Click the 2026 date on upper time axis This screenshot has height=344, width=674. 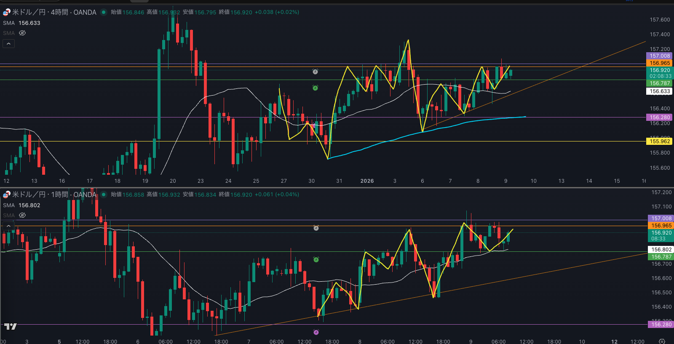click(367, 181)
